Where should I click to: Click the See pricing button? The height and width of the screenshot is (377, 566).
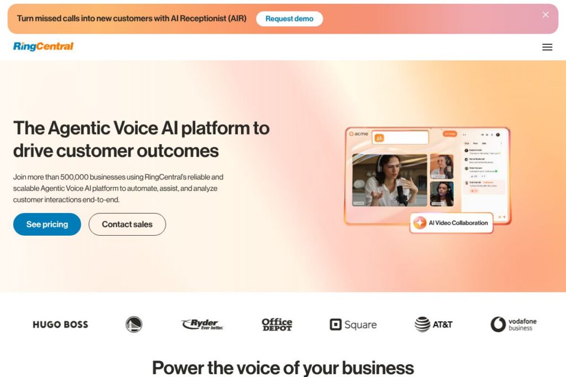click(x=47, y=224)
